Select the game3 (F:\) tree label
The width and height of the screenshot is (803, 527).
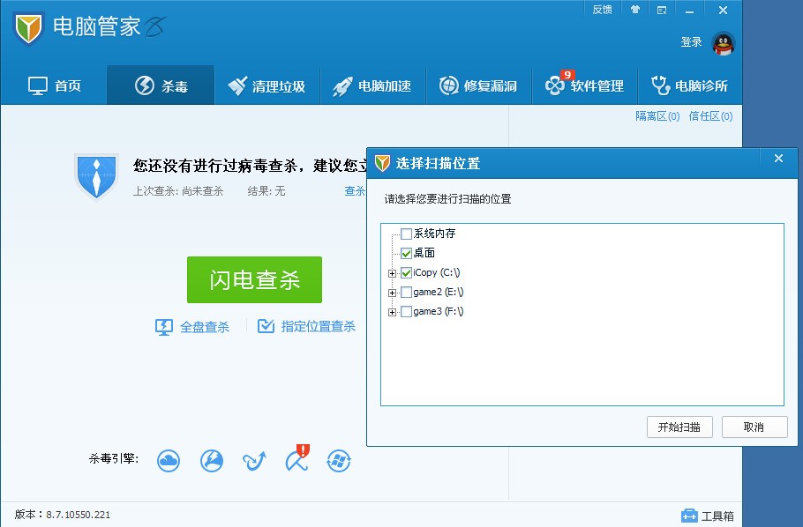pos(439,312)
